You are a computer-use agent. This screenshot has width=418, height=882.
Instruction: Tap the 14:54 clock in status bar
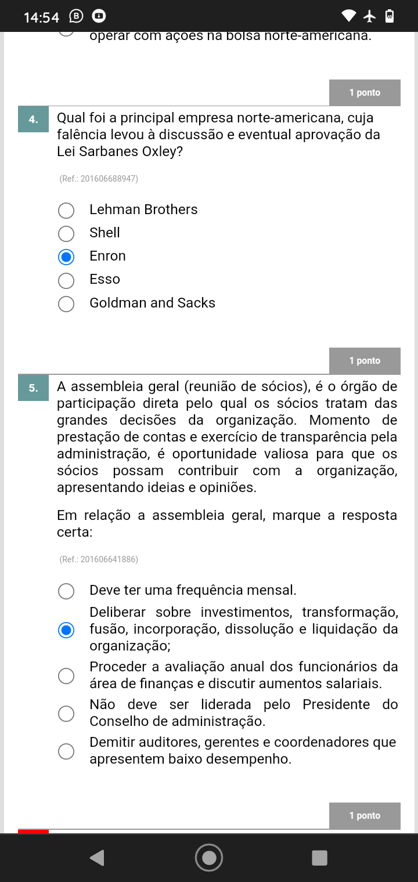[x=41, y=17]
